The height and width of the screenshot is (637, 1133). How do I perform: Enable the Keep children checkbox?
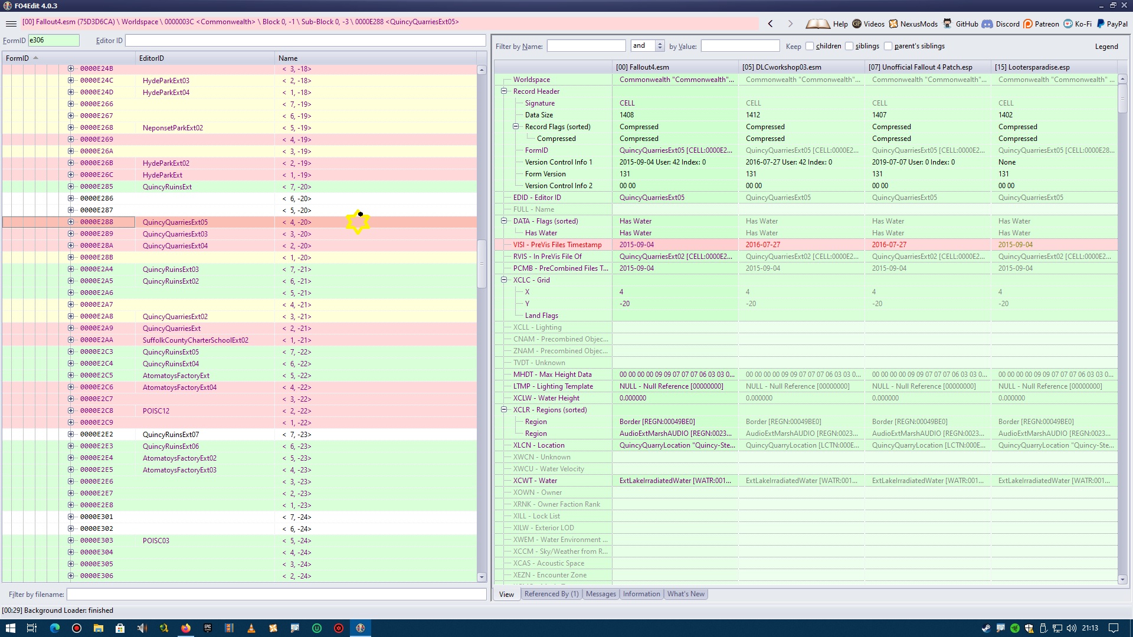pyautogui.click(x=810, y=46)
